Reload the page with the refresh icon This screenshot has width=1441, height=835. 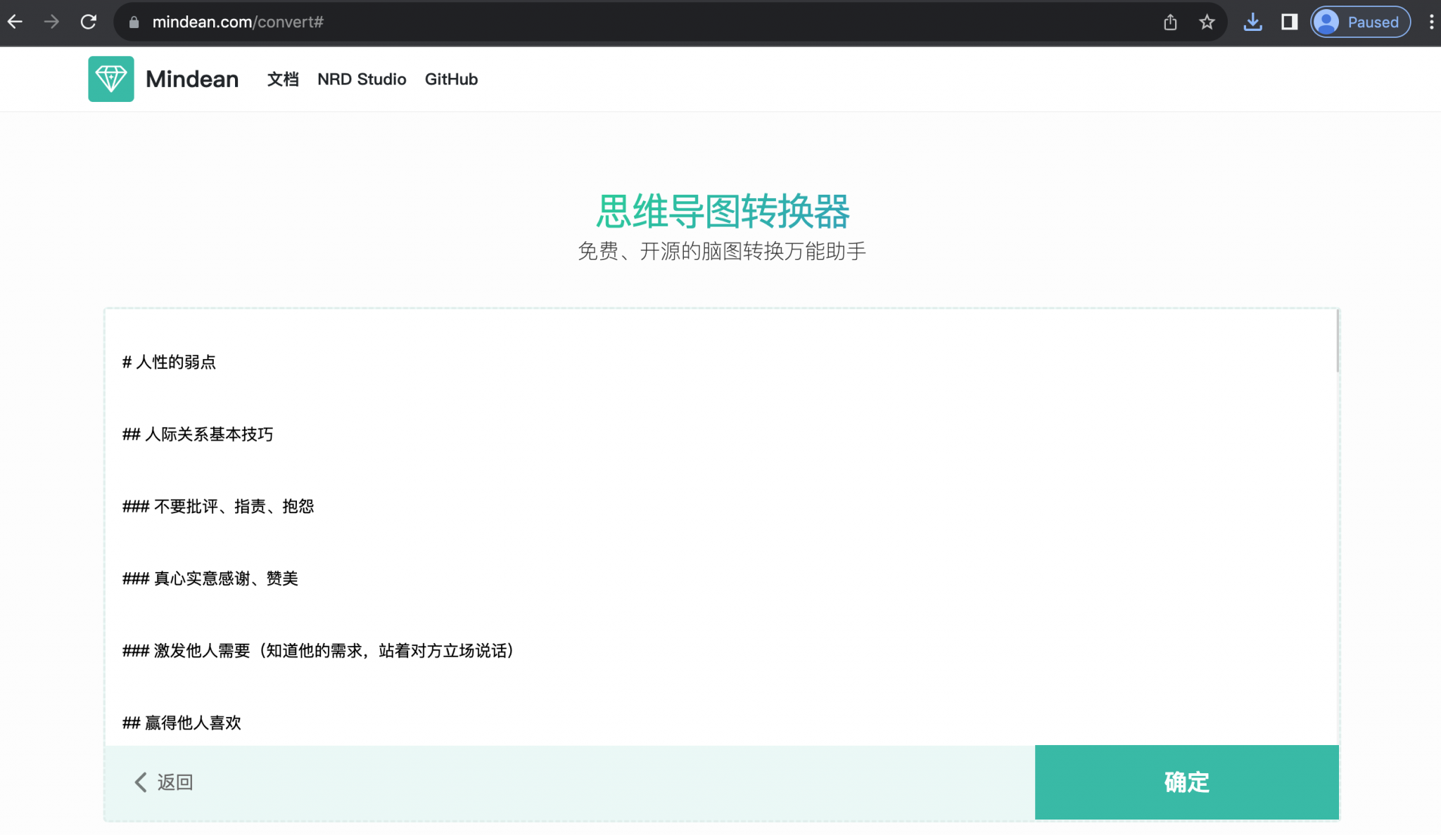point(89,22)
